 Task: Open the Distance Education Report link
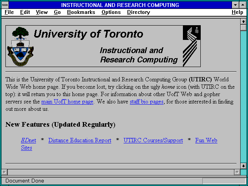(x=80, y=140)
